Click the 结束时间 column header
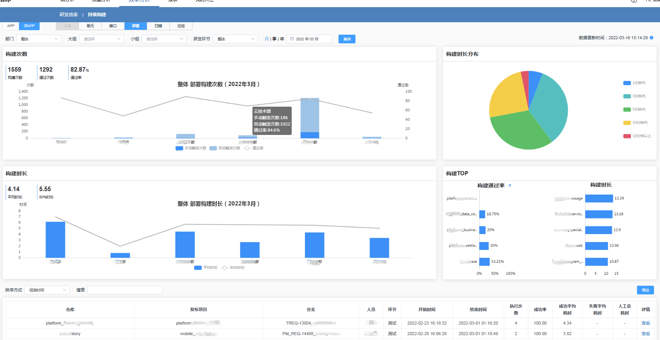 478,309
